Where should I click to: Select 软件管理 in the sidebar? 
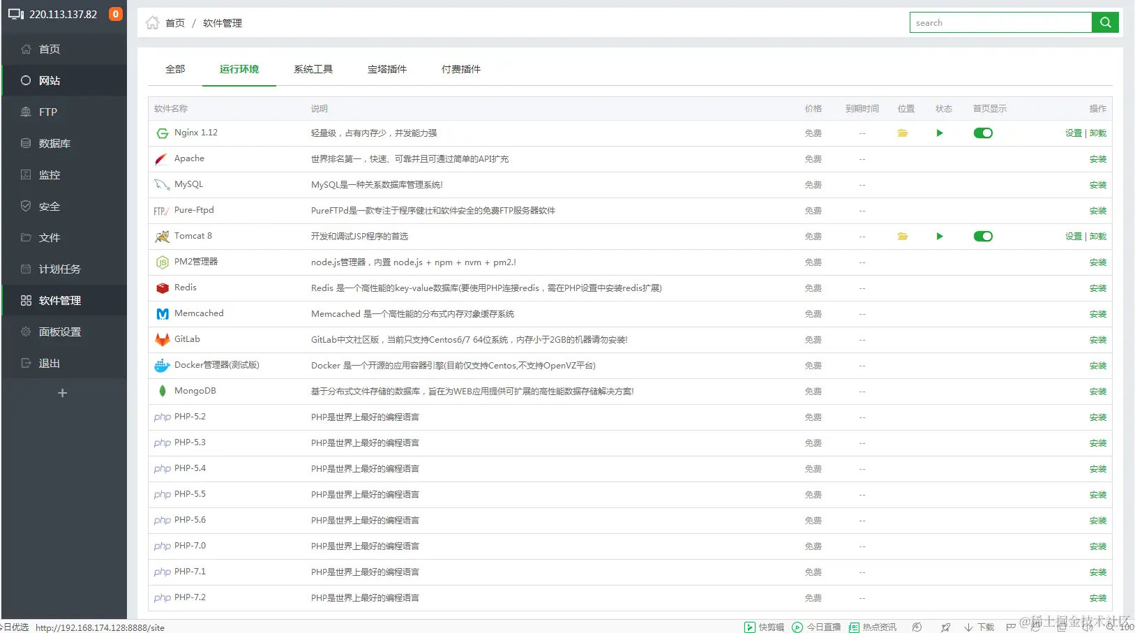[x=64, y=300]
